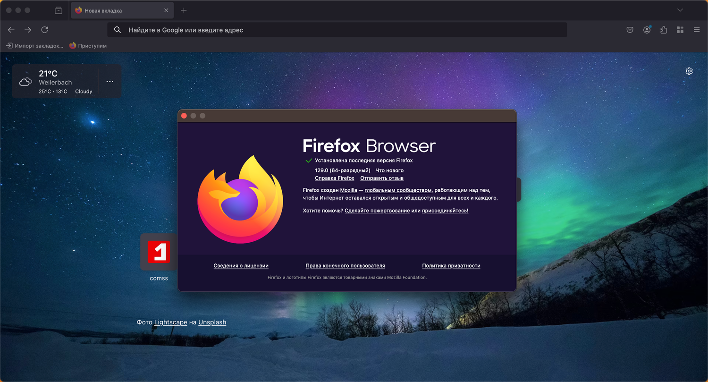Open Права конечного пользователя
708x382 pixels.
click(x=345, y=266)
